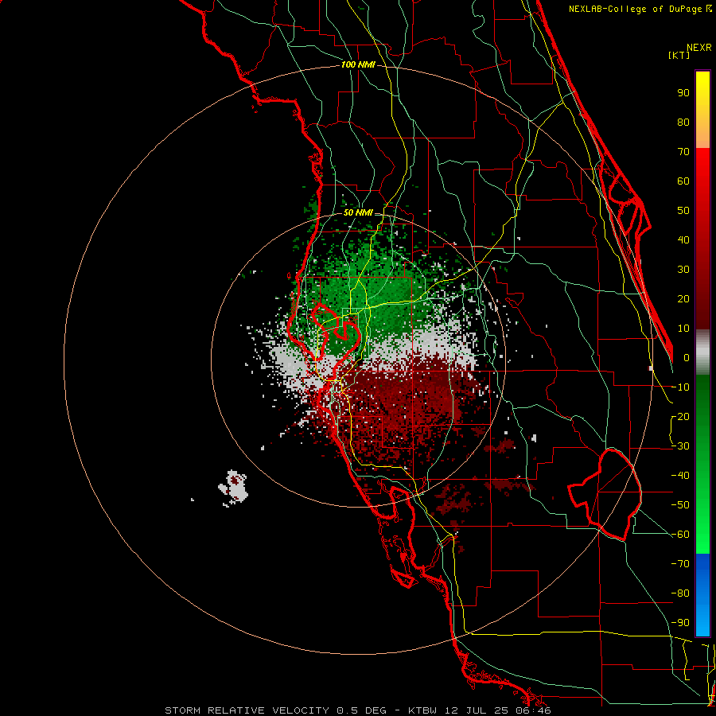Click the -90 value on the velocity scale

(680, 623)
